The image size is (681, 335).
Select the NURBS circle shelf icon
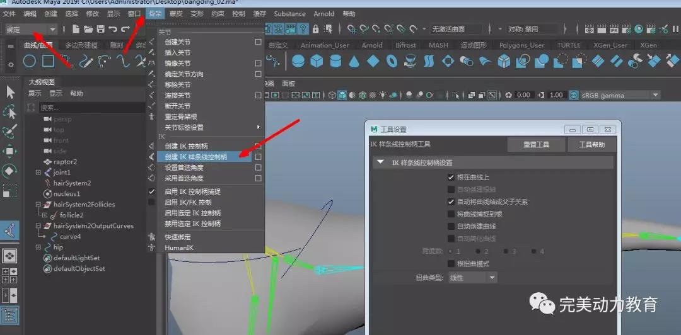[29, 61]
